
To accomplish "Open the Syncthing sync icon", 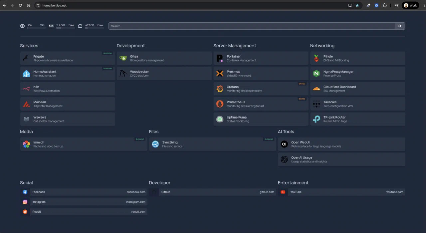I will 155,144.
